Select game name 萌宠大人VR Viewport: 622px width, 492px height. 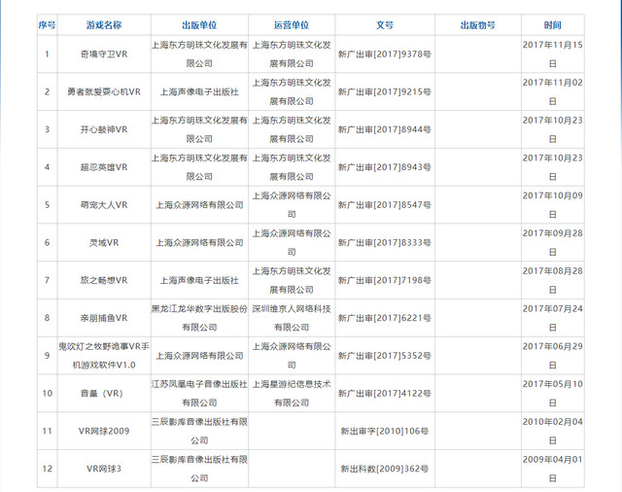[x=104, y=205]
